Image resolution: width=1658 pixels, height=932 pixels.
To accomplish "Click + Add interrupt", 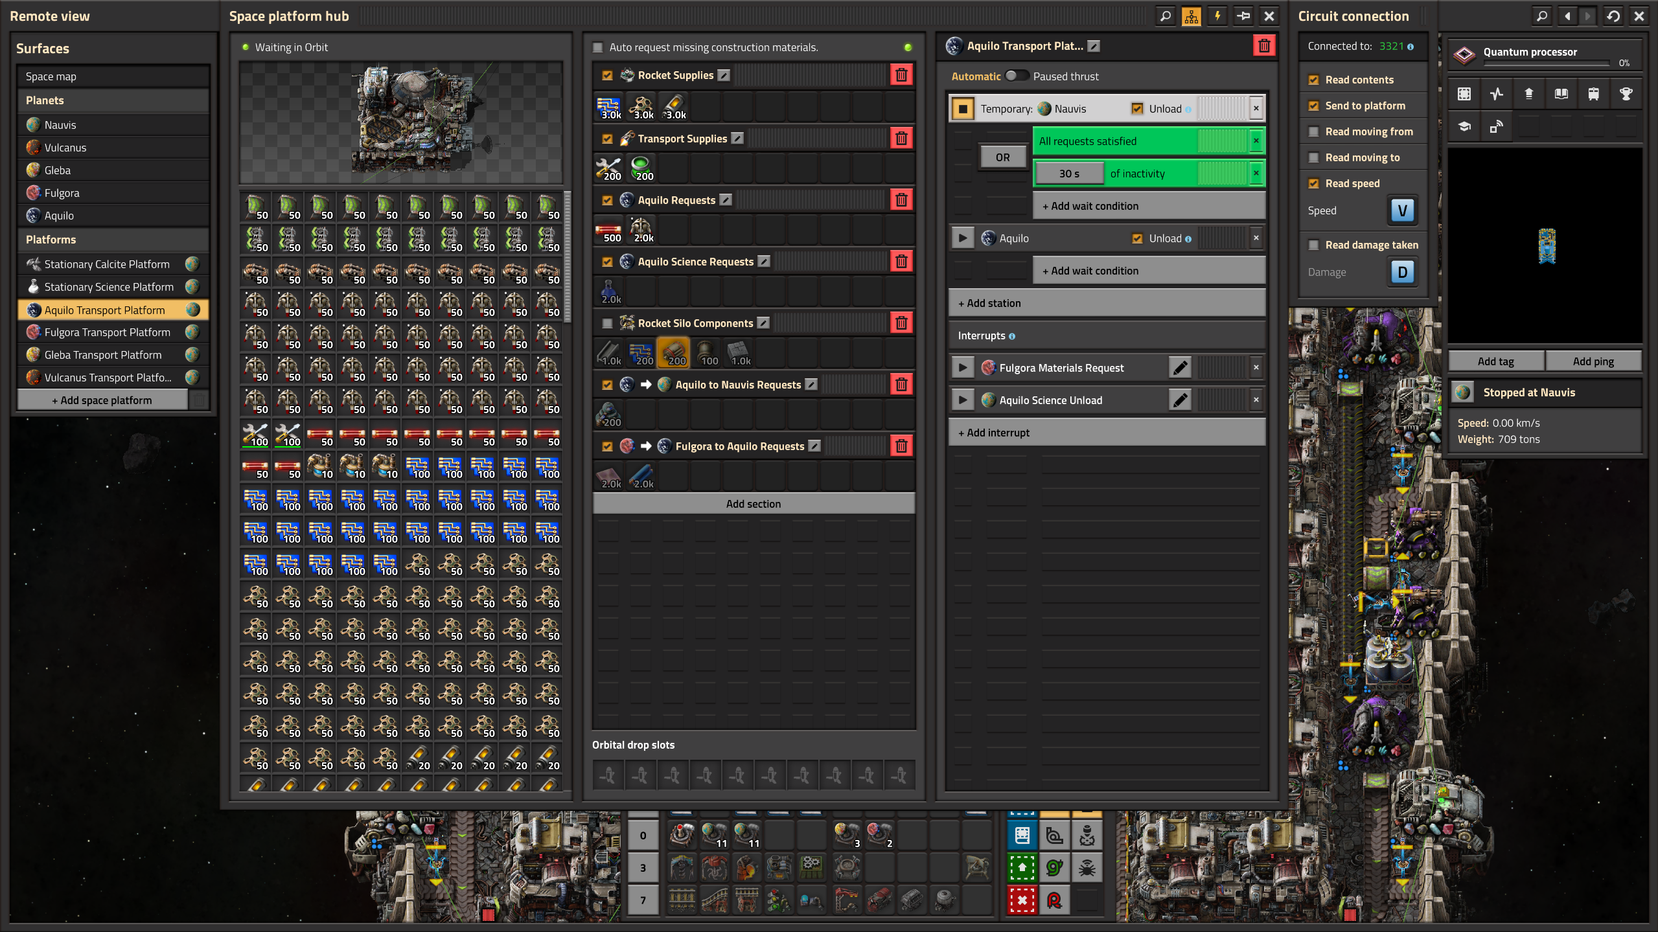I will pyautogui.click(x=1107, y=433).
